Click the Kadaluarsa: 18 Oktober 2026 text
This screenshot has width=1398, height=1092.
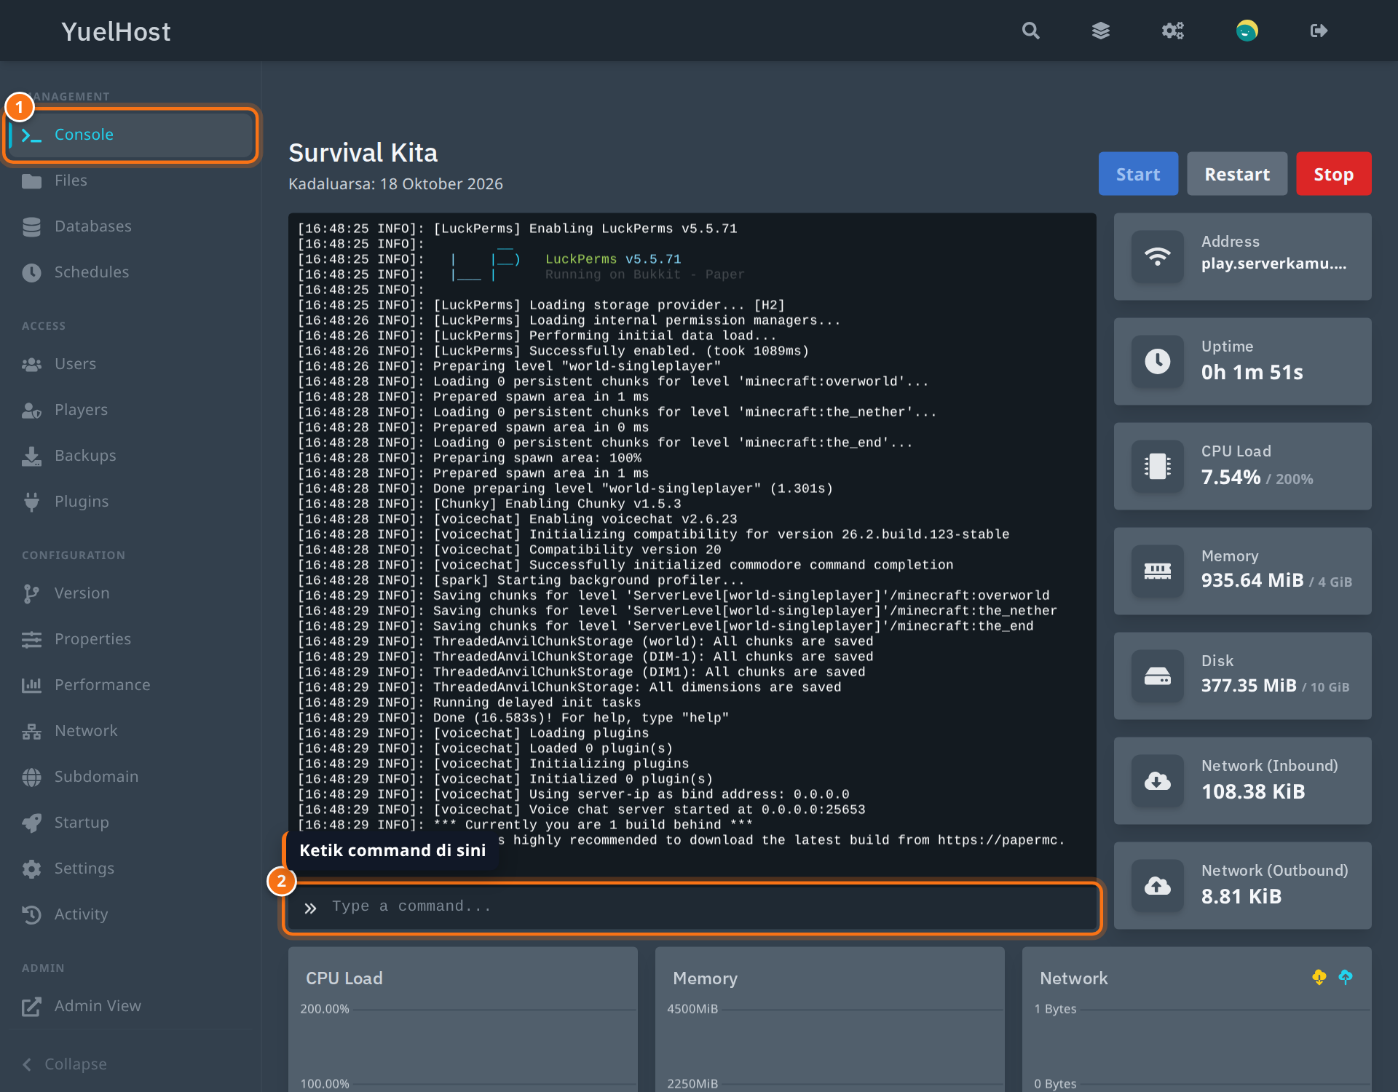(x=395, y=184)
